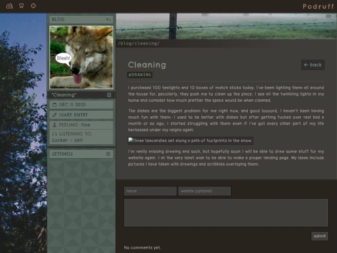This screenshot has height=253, width=337.
Task: Click the broken image of three teacandles
Action: 190,141
